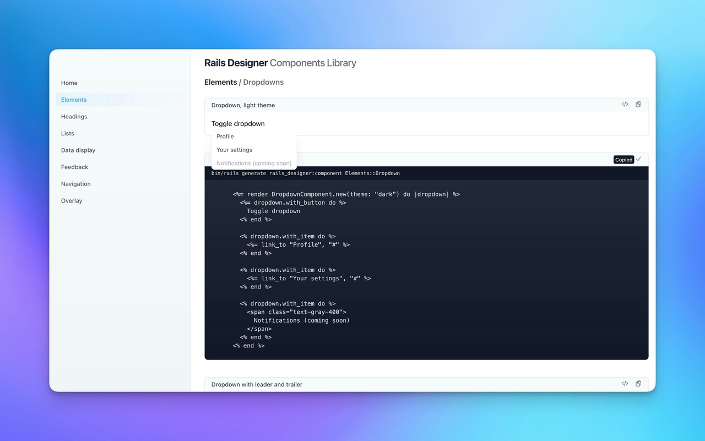Select Profile in the dropdown menu
Image resolution: width=705 pixels, height=441 pixels.
point(225,136)
